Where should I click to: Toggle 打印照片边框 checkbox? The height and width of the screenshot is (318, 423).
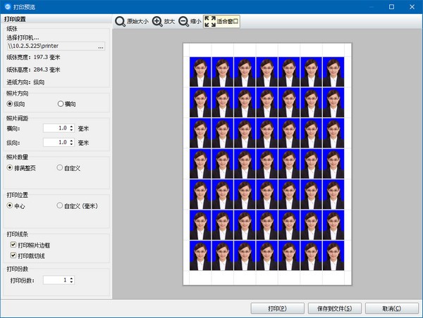point(13,245)
